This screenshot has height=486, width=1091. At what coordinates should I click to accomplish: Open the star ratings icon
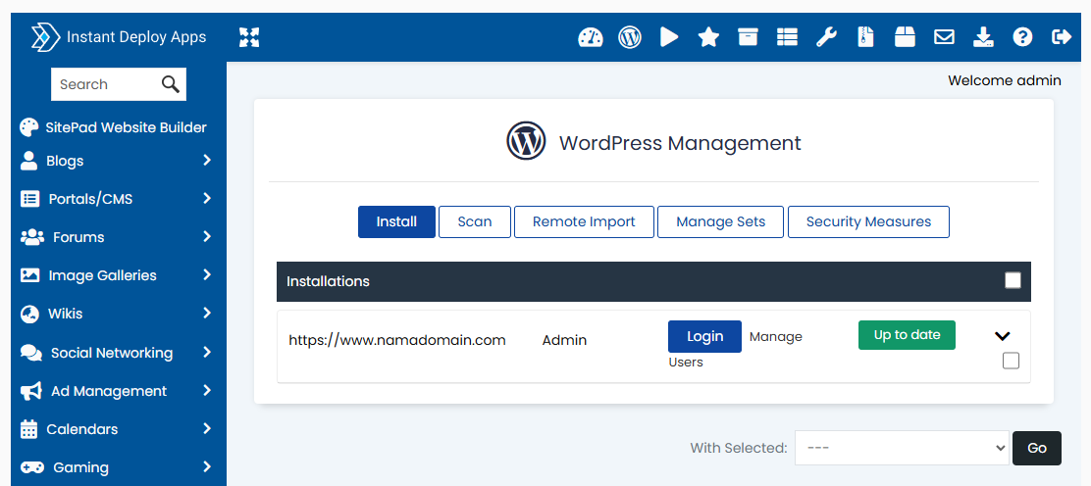pyautogui.click(x=708, y=37)
